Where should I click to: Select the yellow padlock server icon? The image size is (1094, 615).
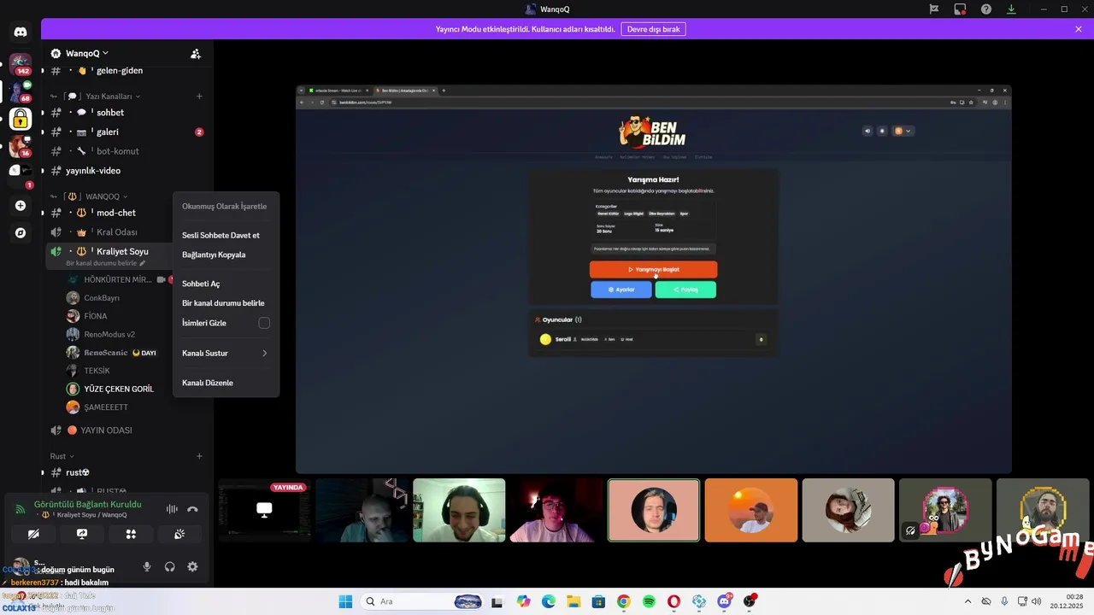point(21,119)
